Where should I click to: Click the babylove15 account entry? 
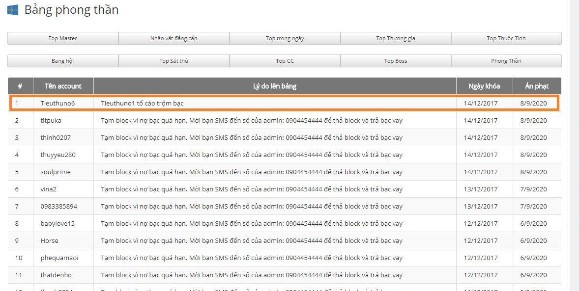coord(58,223)
